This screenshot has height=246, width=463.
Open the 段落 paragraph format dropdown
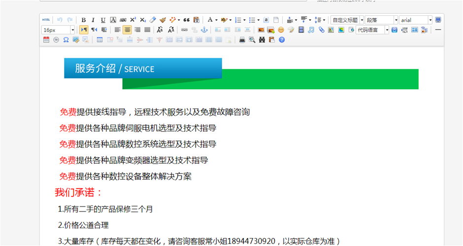396,20
